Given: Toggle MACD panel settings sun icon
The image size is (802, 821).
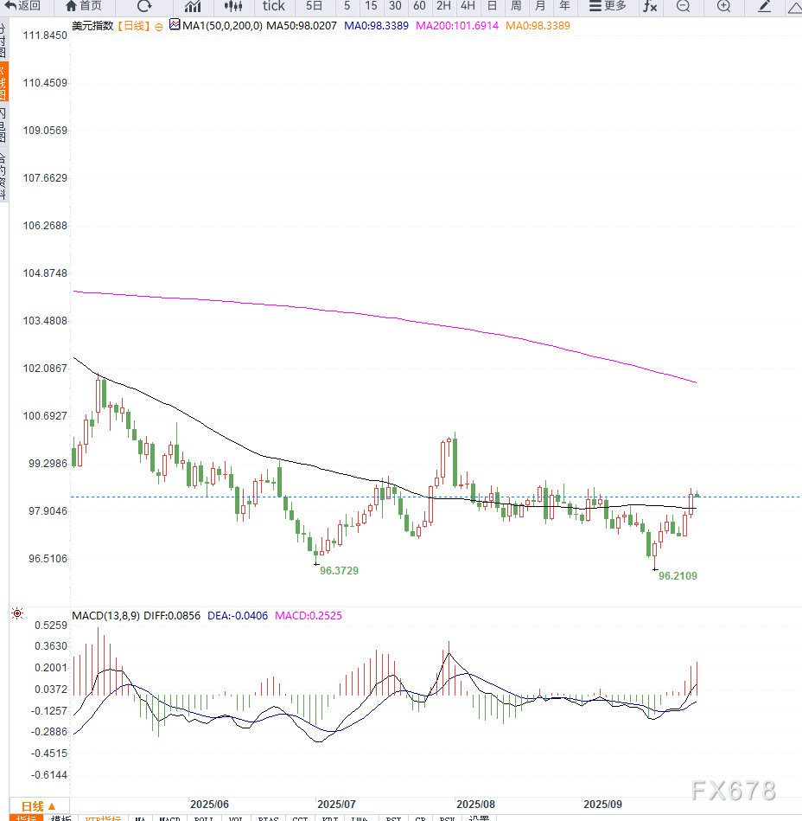Looking at the screenshot, I should tap(16, 614).
